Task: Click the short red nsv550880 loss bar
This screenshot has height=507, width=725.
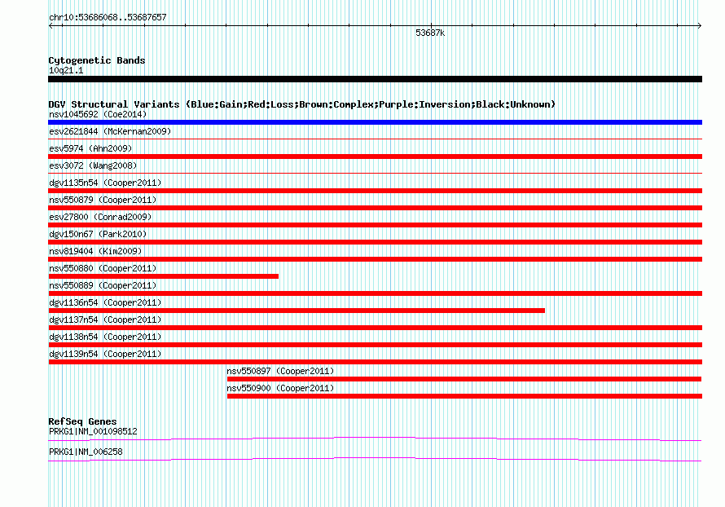Action: pyautogui.click(x=163, y=276)
